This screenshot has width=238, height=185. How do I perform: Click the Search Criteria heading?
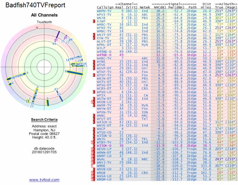[44, 120]
